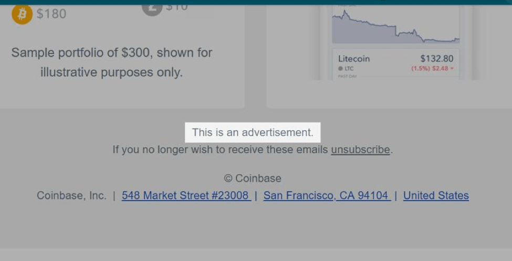
Task: Click the red price change arrow
Action: tap(452, 69)
